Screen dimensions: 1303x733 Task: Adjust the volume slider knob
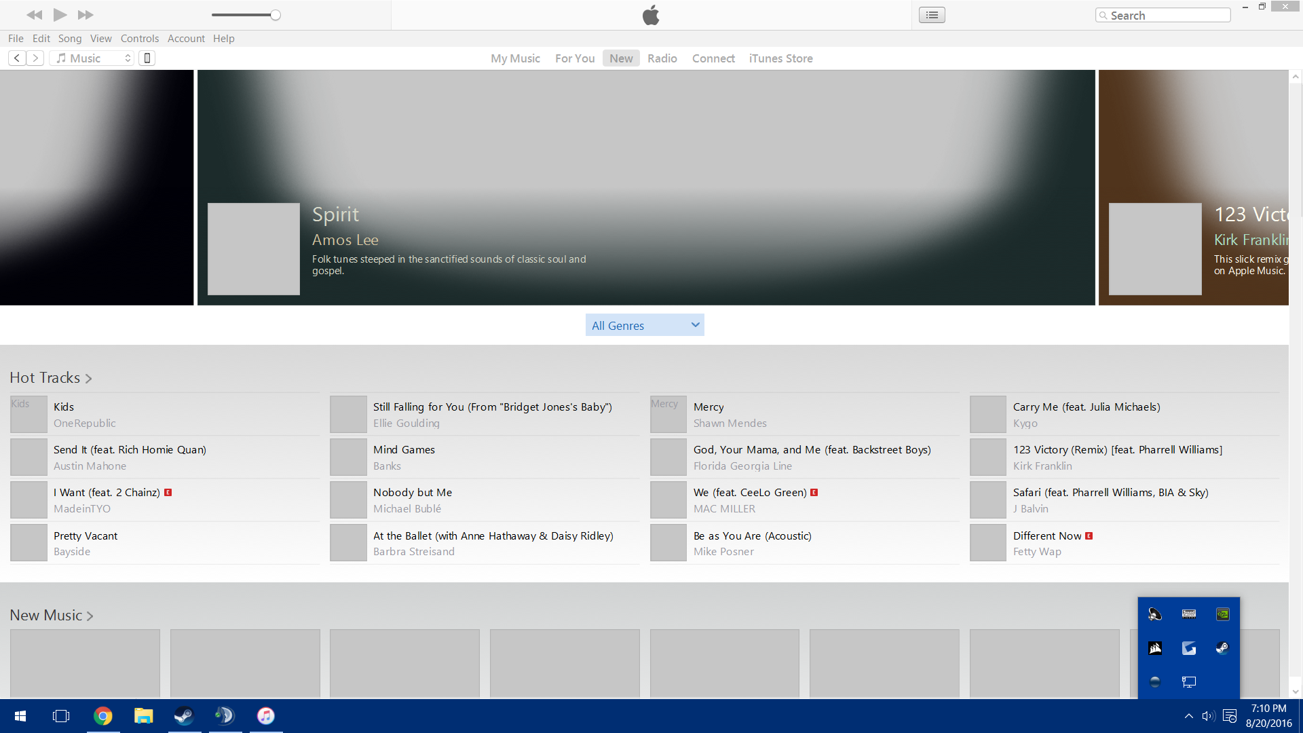[x=276, y=15]
